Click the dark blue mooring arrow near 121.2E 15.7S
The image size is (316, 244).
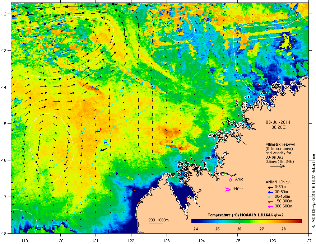pyautogui.click(x=103, y=150)
